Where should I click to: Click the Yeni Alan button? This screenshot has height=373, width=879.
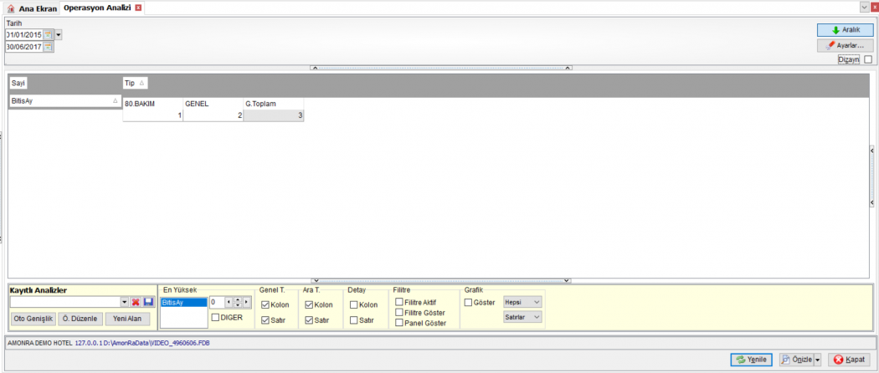[127, 319]
